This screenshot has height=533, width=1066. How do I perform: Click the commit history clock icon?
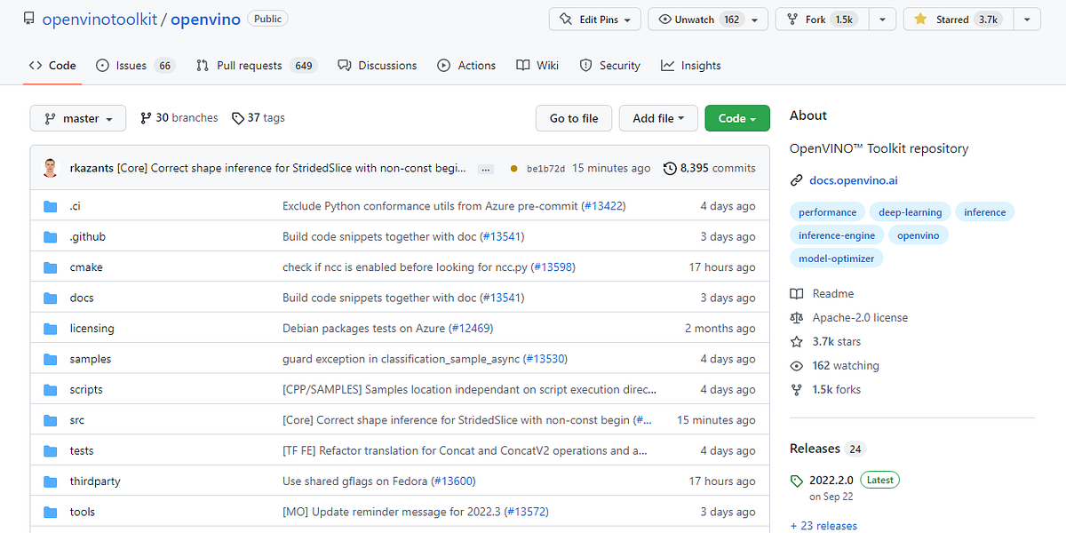670,168
